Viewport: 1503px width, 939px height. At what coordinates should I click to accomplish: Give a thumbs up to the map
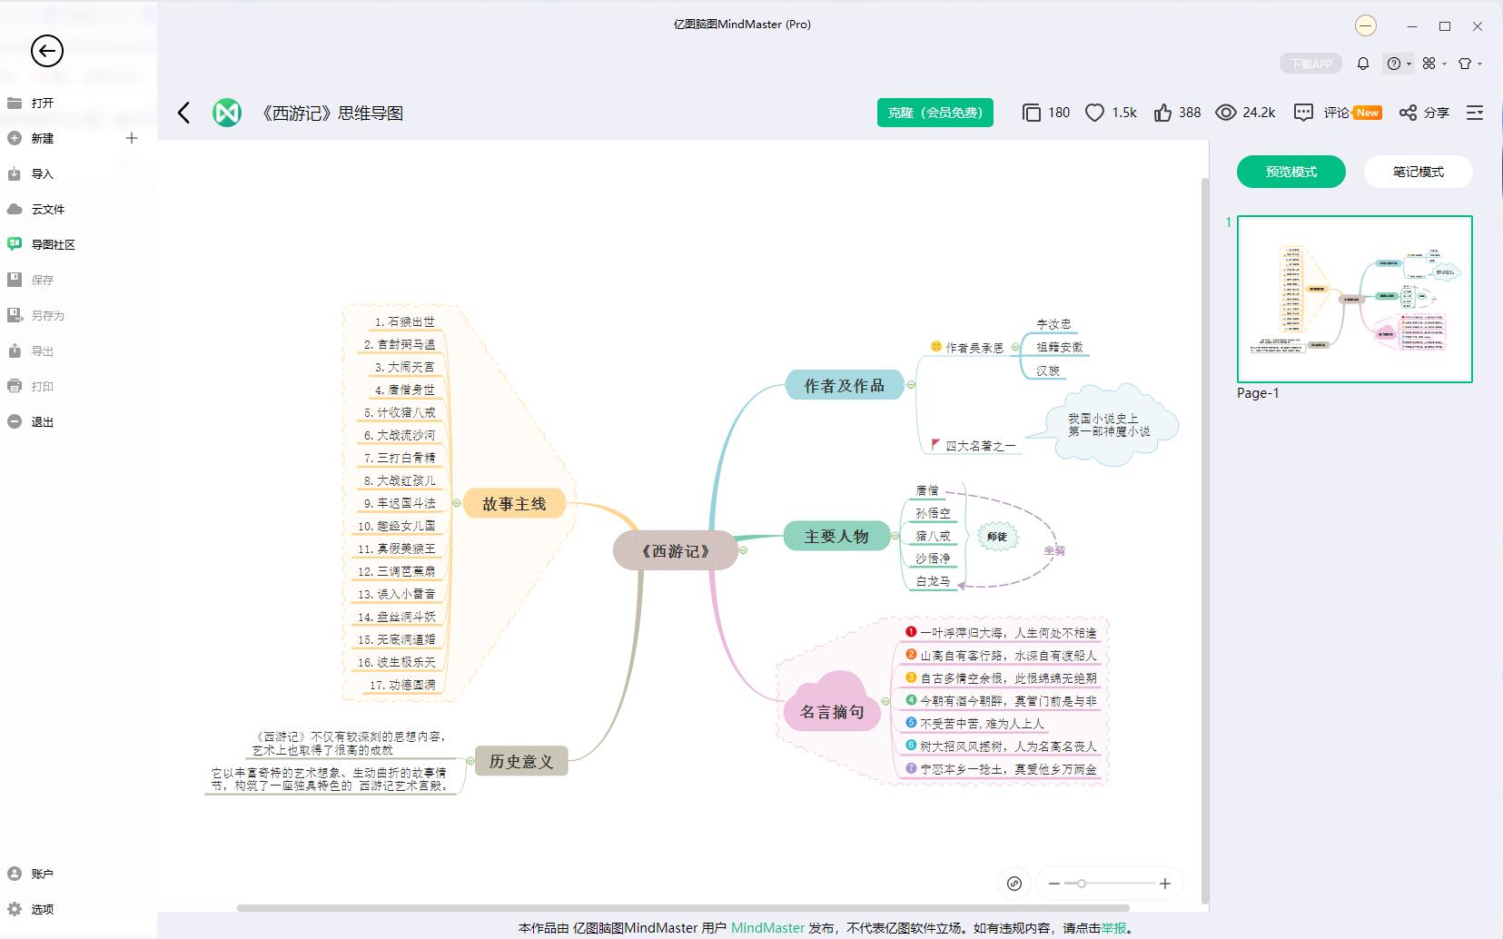click(1163, 113)
